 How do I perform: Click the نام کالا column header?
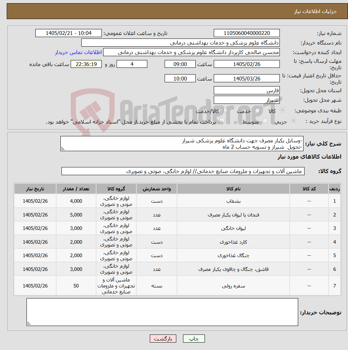point(233,189)
